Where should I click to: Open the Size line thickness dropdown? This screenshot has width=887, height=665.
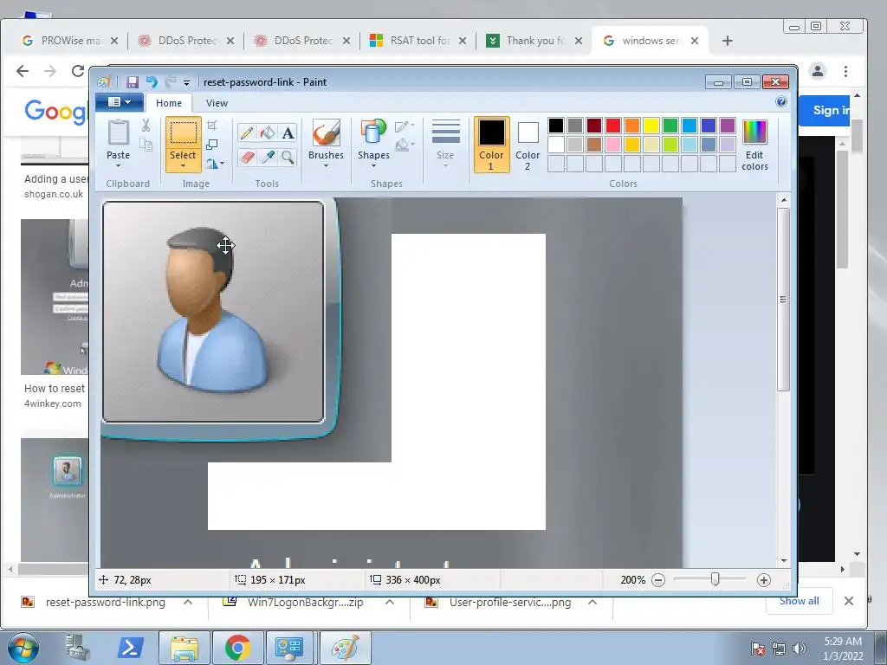click(445, 144)
